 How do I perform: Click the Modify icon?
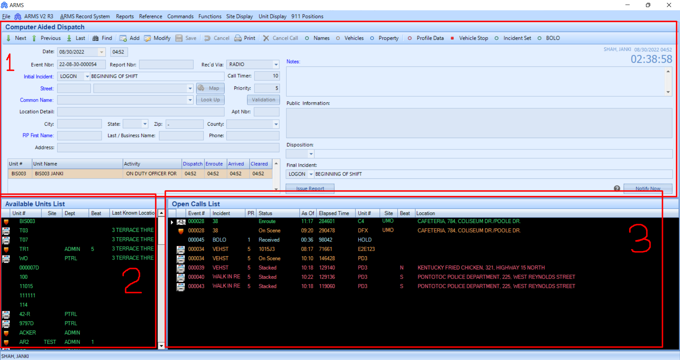tap(148, 38)
